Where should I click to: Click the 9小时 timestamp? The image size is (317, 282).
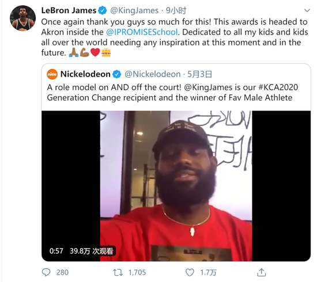(176, 10)
